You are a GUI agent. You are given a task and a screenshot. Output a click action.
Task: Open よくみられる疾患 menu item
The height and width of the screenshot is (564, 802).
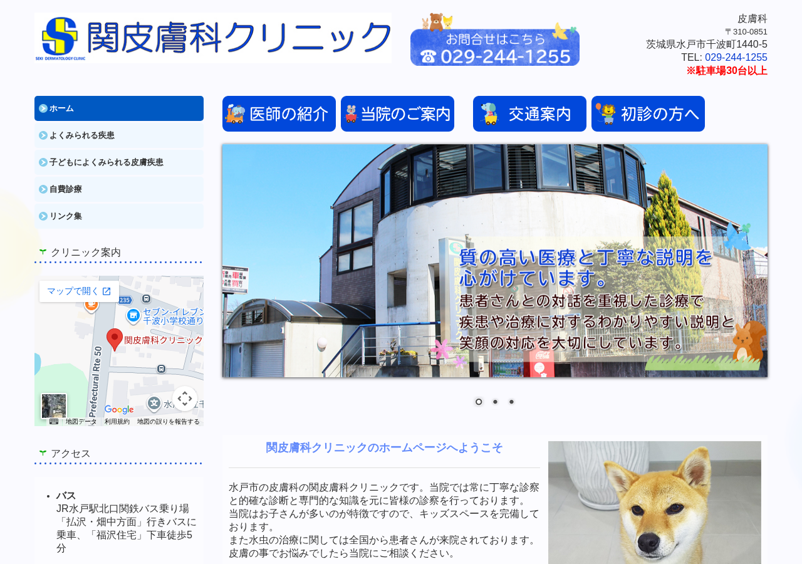(119, 135)
